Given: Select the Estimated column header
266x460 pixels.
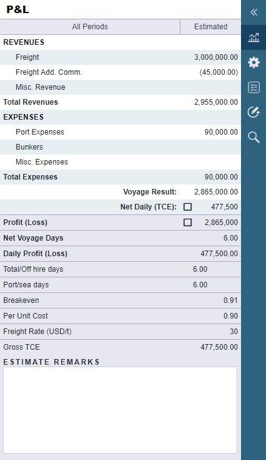Looking at the screenshot, I should click(210, 27).
